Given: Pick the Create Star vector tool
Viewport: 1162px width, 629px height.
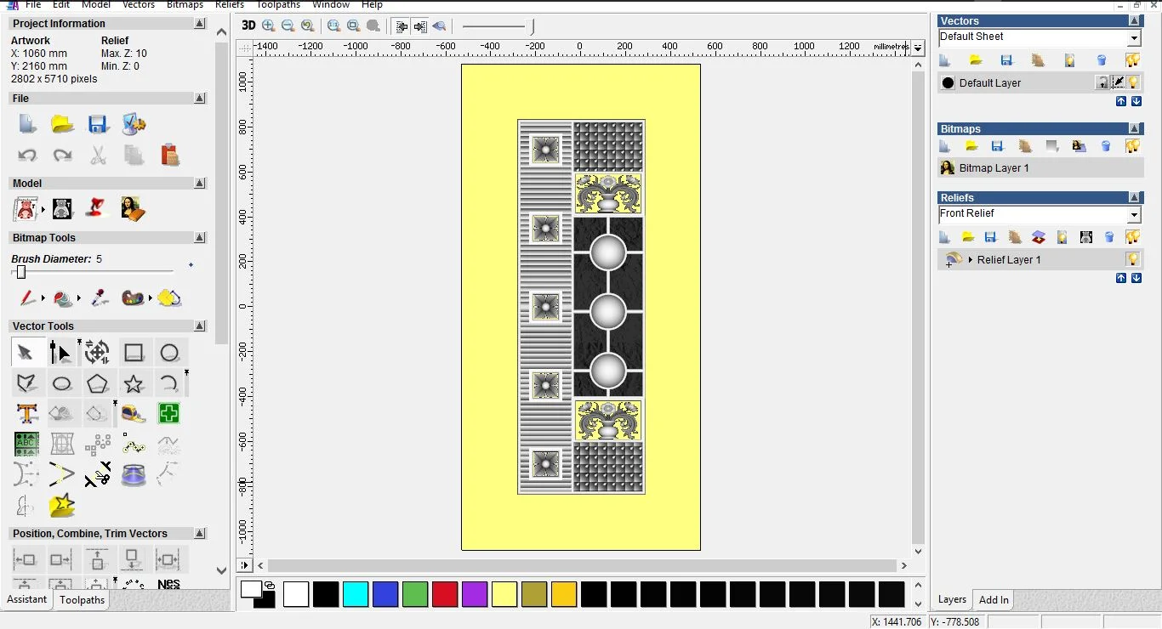Looking at the screenshot, I should coord(134,384).
